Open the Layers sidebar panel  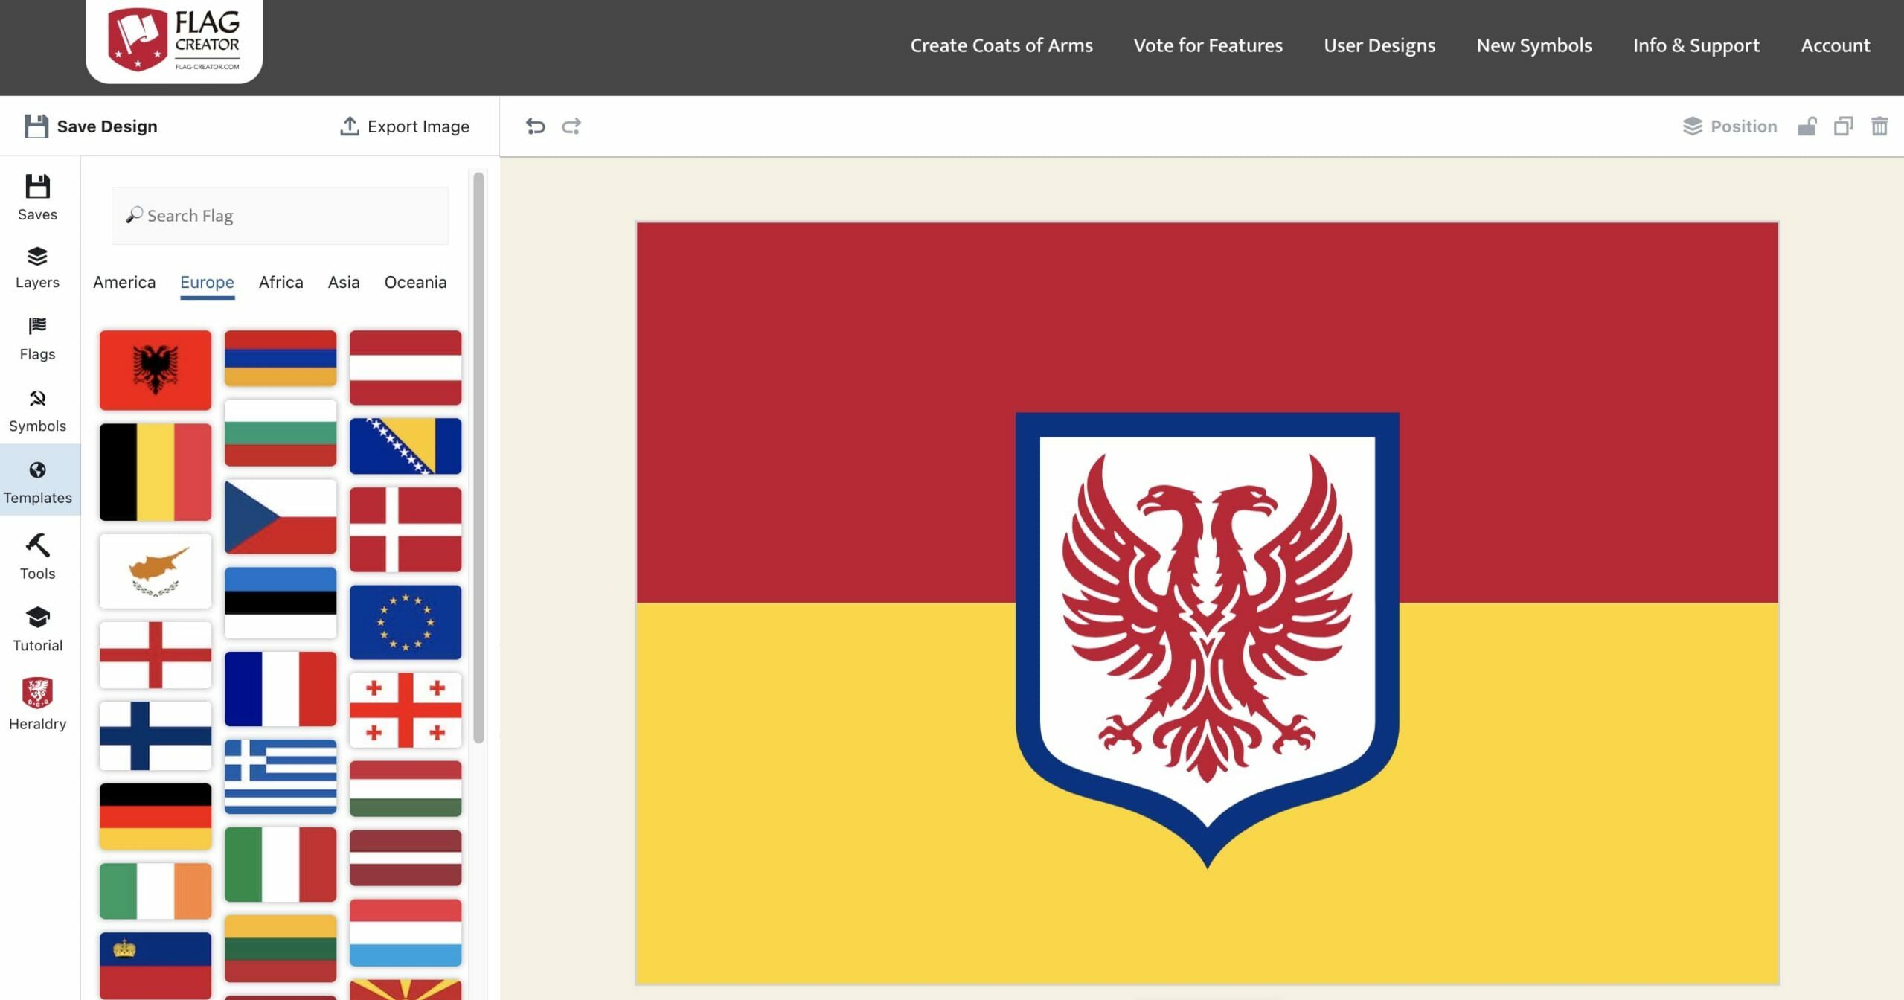click(37, 267)
